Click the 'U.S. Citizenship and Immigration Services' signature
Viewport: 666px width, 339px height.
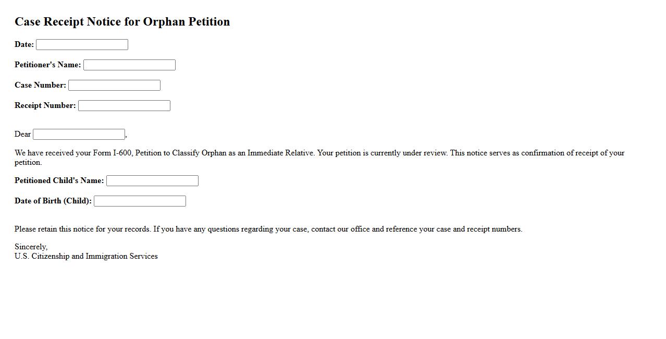pyautogui.click(x=86, y=257)
